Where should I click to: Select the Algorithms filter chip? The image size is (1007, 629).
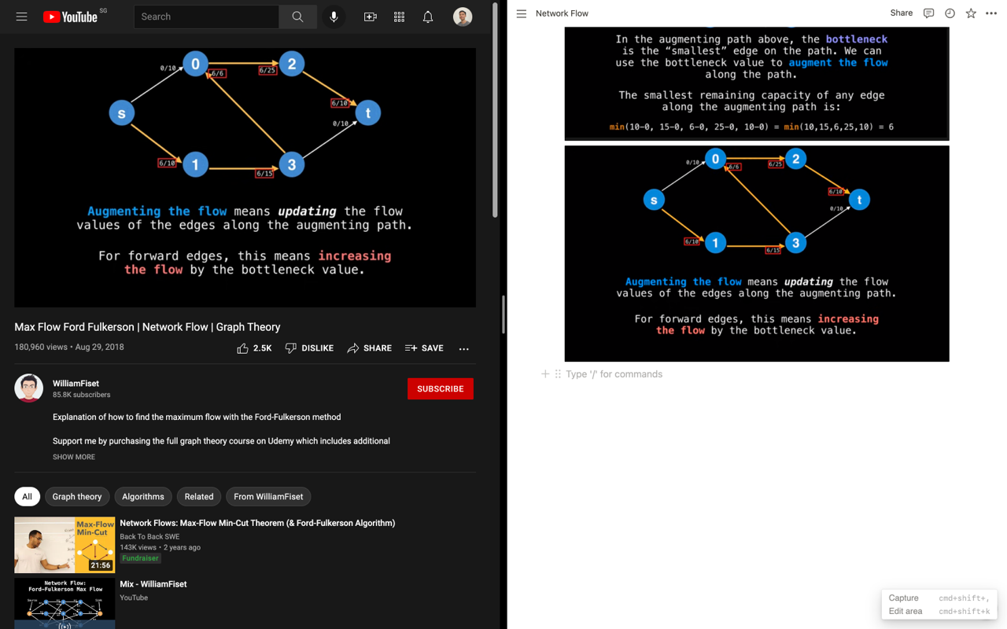(143, 497)
